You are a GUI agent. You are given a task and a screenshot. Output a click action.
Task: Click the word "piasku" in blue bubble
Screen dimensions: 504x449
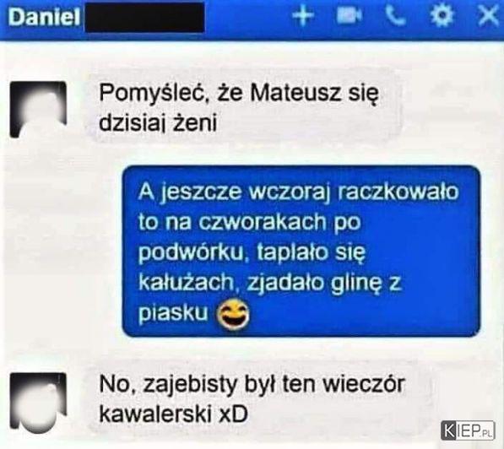pos(173,313)
